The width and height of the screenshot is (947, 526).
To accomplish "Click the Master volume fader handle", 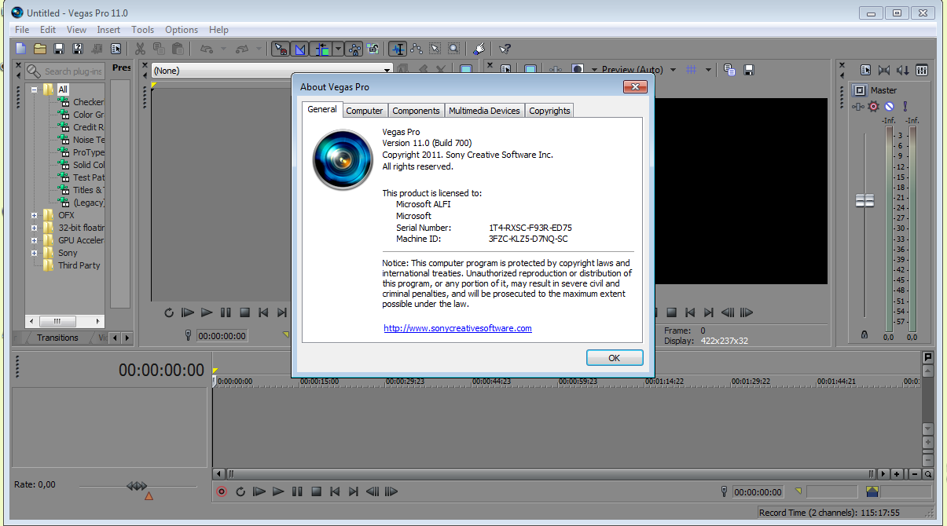I will [x=864, y=200].
